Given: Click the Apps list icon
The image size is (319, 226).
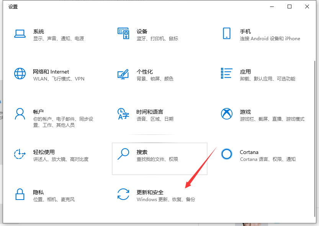Looking at the screenshot, I should point(227,74).
